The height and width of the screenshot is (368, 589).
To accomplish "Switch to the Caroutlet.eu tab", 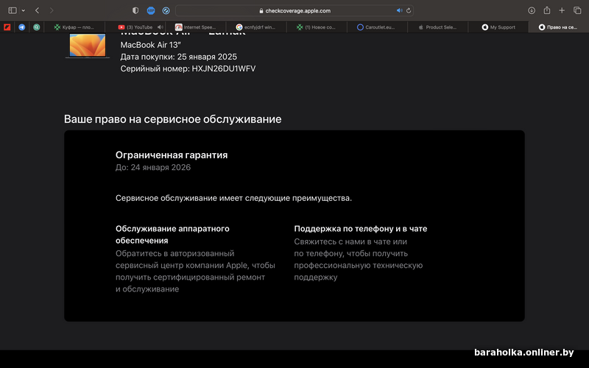I will [x=377, y=27].
